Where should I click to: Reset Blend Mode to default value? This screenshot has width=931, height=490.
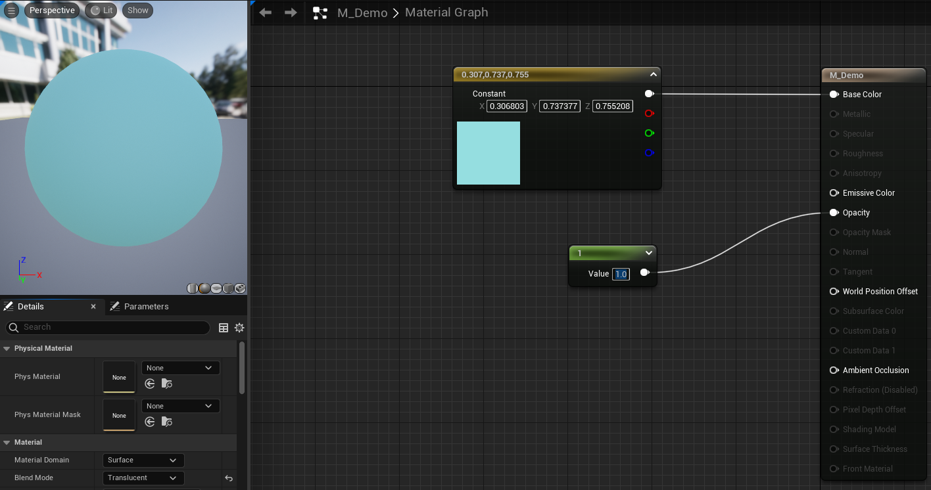(229, 478)
